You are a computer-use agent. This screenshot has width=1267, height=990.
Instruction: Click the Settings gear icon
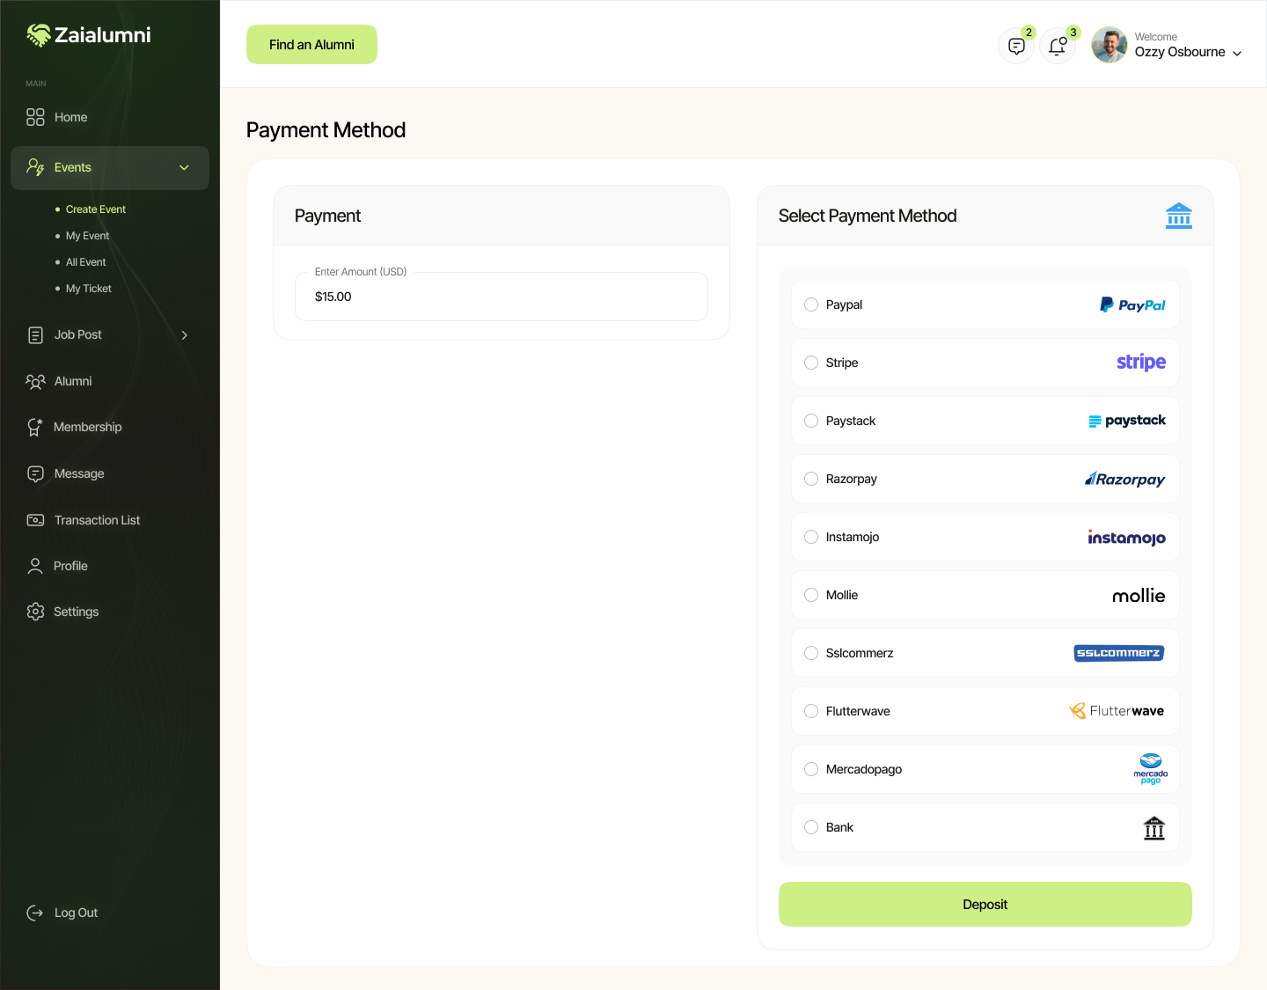(x=35, y=612)
